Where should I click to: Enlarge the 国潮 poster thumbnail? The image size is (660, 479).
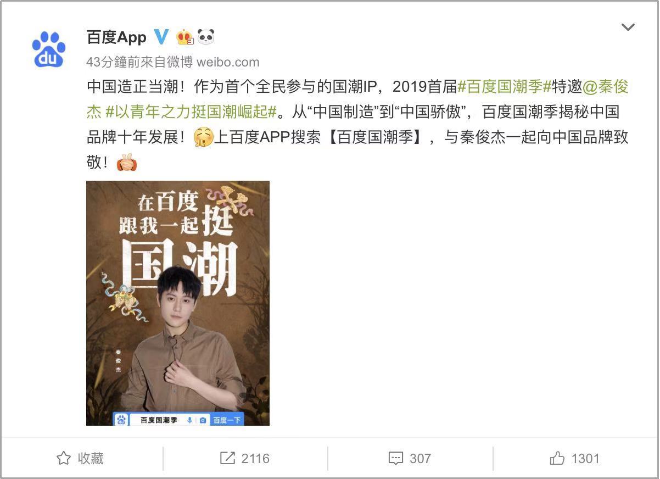coord(178,303)
